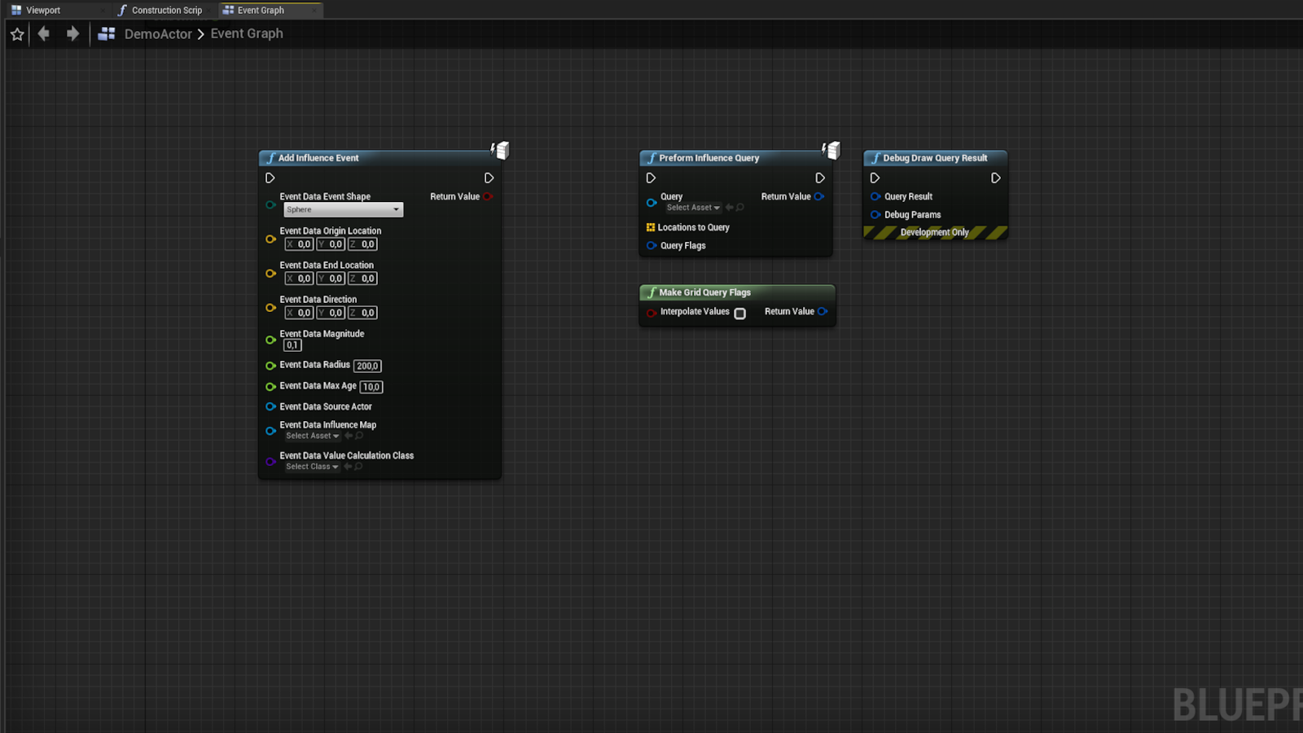Toggle the Interpolate Values checkbox
The width and height of the screenshot is (1303, 733).
click(x=739, y=313)
